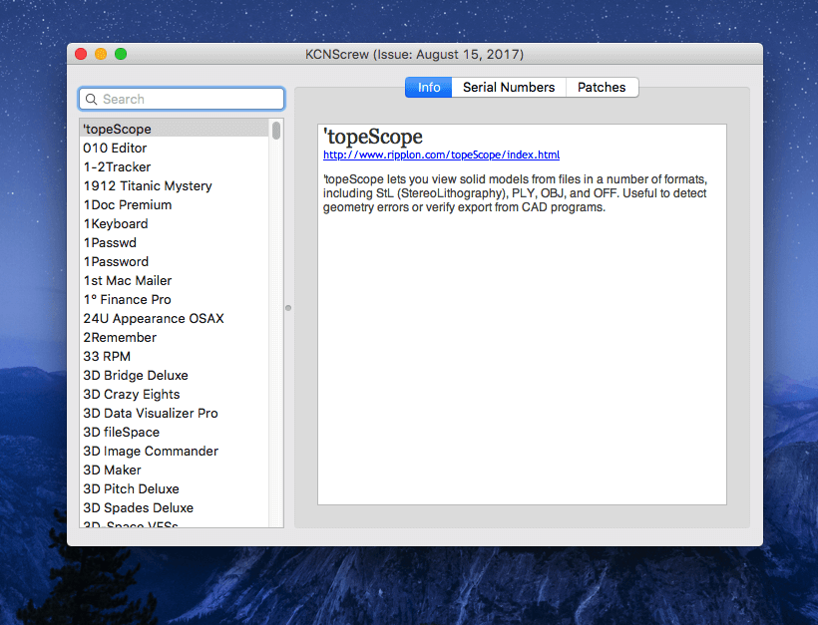The height and width of the screenshot is (625, 818).
Task: Choose 1Password from the app list
Action: [116, 262]
